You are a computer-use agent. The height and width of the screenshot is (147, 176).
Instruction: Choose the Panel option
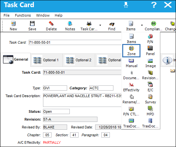click(150, 51)
